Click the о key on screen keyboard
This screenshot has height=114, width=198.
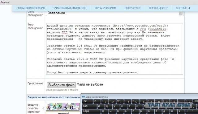151,111
